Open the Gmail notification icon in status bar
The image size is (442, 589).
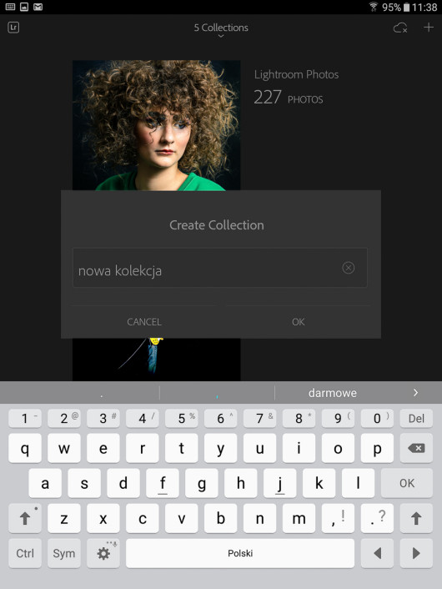[38, 7]
